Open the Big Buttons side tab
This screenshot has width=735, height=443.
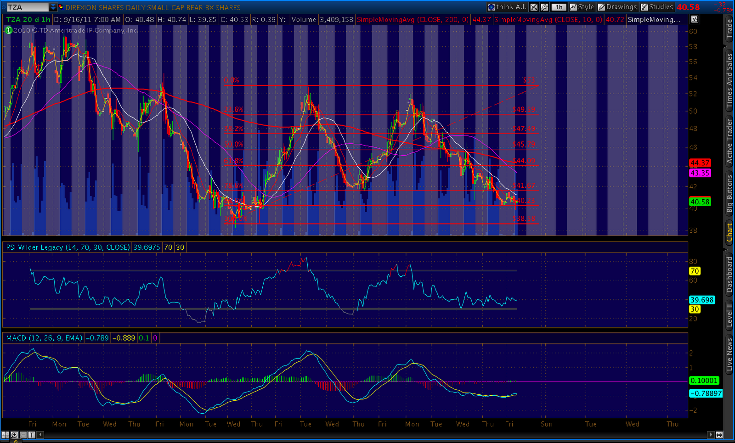coord(729,194)
